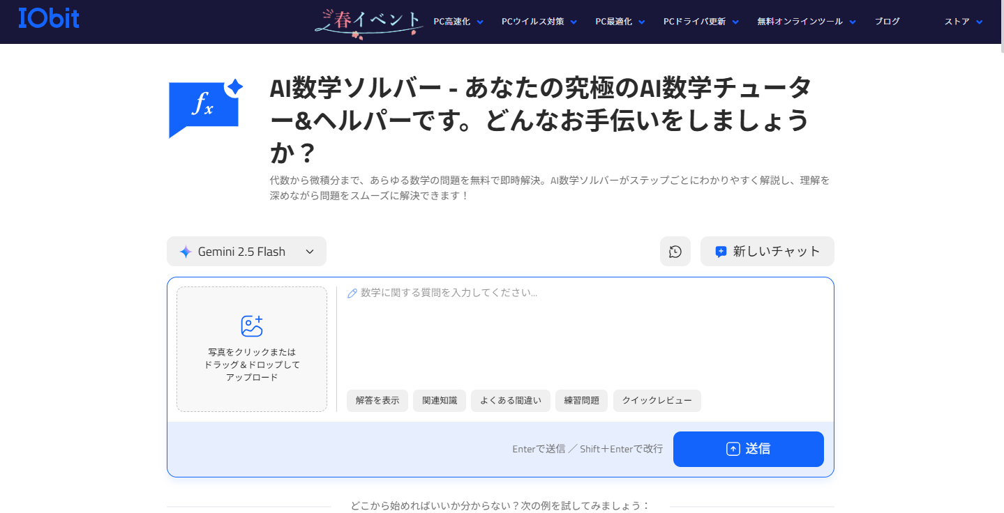Viewport: 1004px width, 513px height.
Task: Select the 解答を表示 option chip
Action: pyautogui.click(x=377, y=401)
